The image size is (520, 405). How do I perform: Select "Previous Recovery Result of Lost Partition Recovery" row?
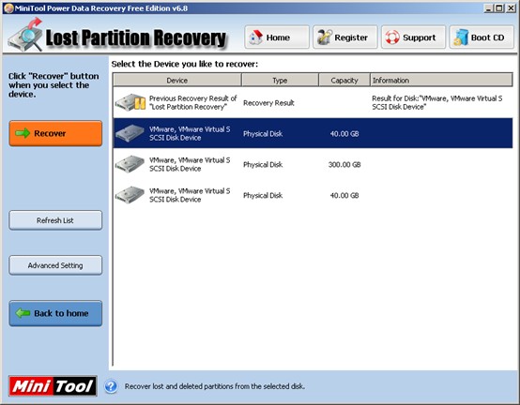(313, 102)
